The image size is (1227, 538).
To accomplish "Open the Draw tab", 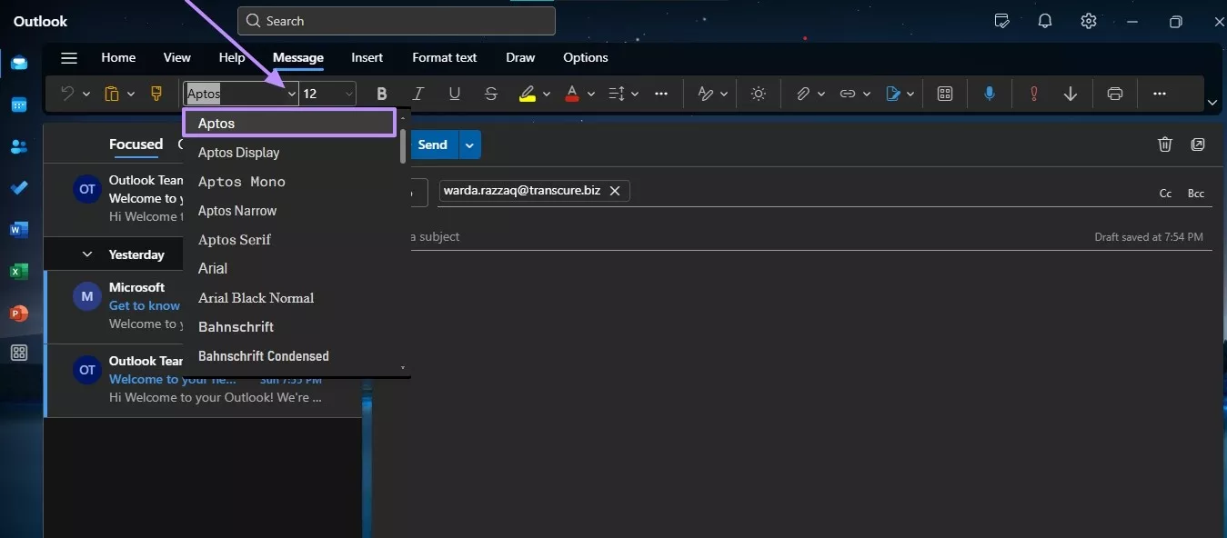I will (x=519, y=57).
